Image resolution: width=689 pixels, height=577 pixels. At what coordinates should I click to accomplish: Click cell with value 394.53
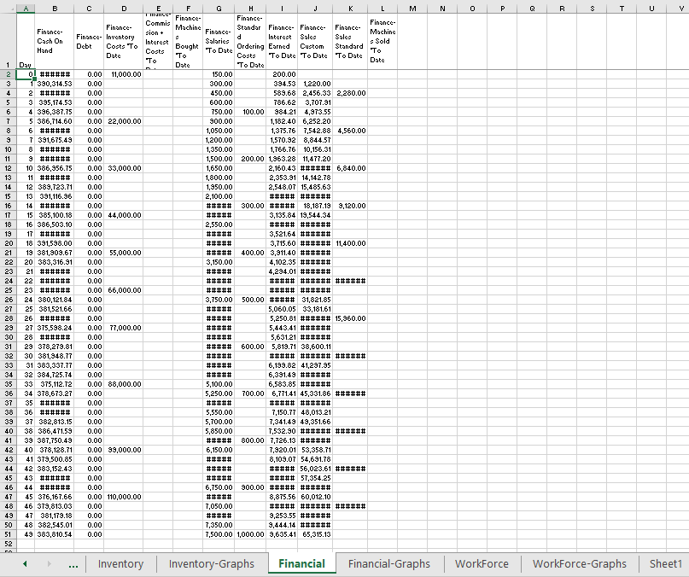coord(282,84)
